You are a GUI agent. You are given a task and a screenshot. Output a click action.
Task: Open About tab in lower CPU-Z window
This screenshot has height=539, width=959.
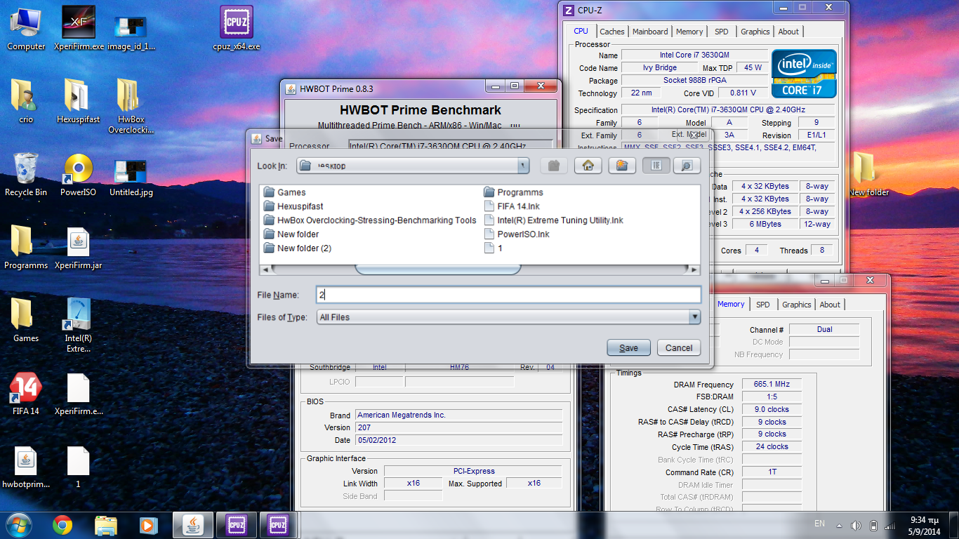click(x=830, y=305)
